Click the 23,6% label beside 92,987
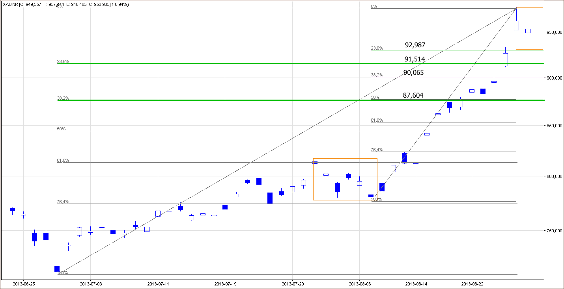This screenshot has height=289, width=564. [x=377, y=48]
